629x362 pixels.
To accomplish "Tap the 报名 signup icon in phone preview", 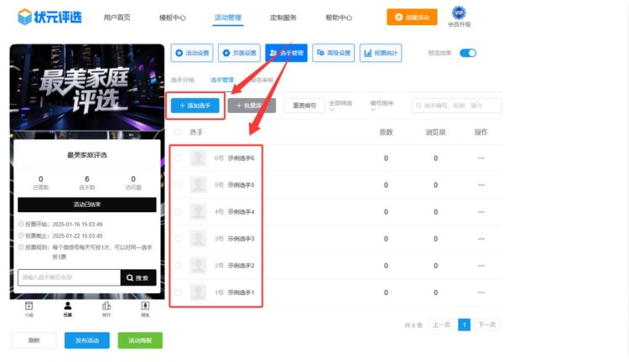I will point(145,308).
